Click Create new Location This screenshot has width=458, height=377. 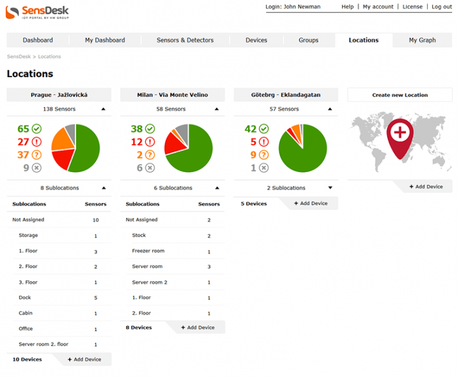[x=399, y=95]
